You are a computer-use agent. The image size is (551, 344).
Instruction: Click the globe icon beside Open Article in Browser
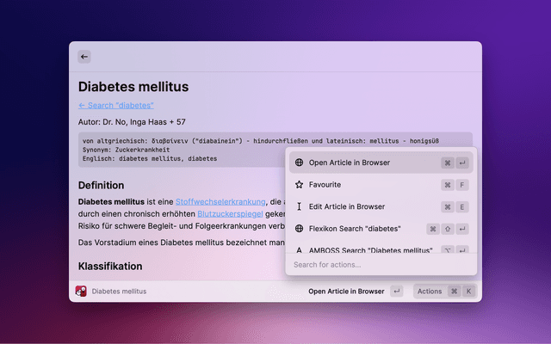tap(299, 163)
